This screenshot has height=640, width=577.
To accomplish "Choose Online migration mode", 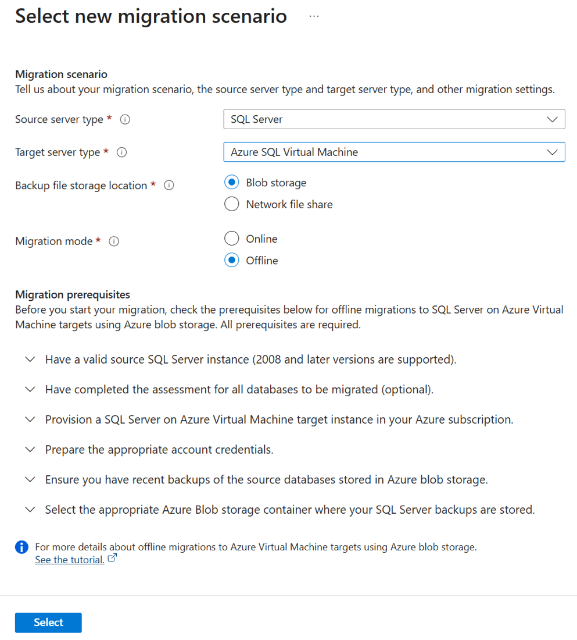I will 232,239.
